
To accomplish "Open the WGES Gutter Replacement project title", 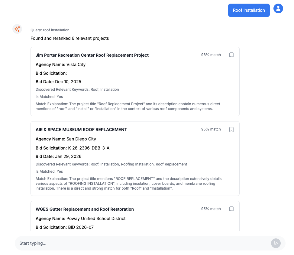I will pos(84,209).
